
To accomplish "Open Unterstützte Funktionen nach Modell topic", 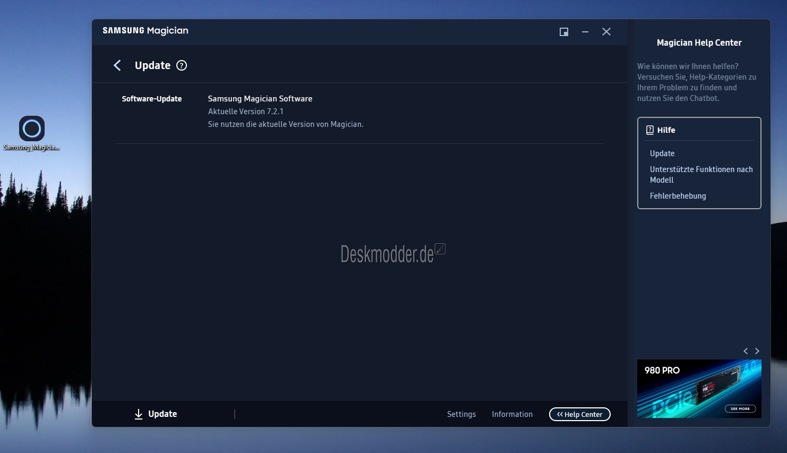I will point(702,175).
